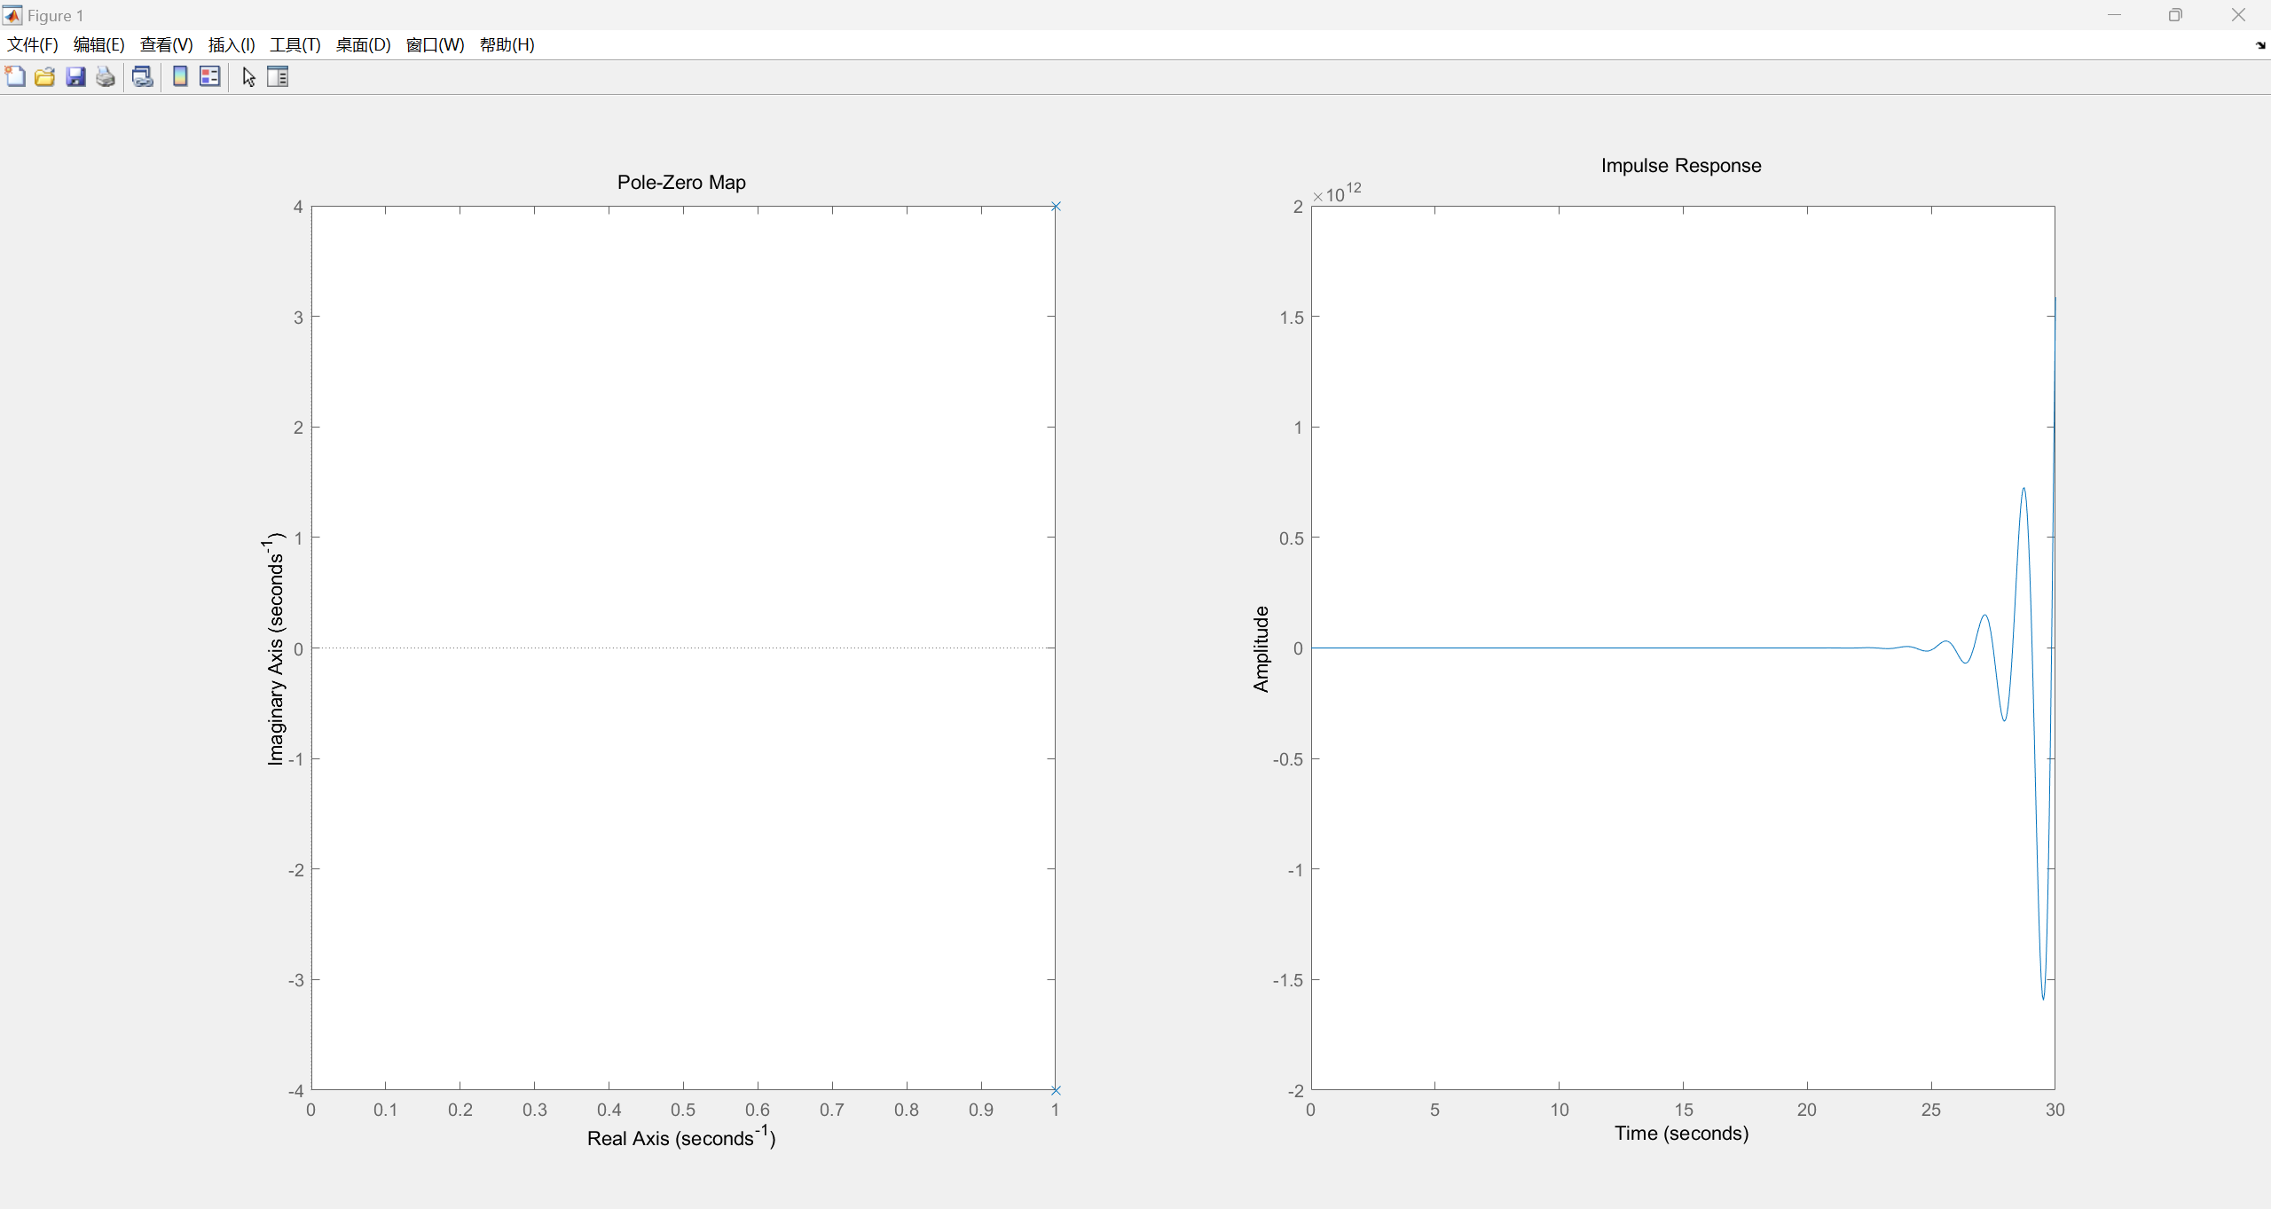Viewport: 2271px width, 1209px height.
Task: Print the figure
Action: [x=106, y=77]
